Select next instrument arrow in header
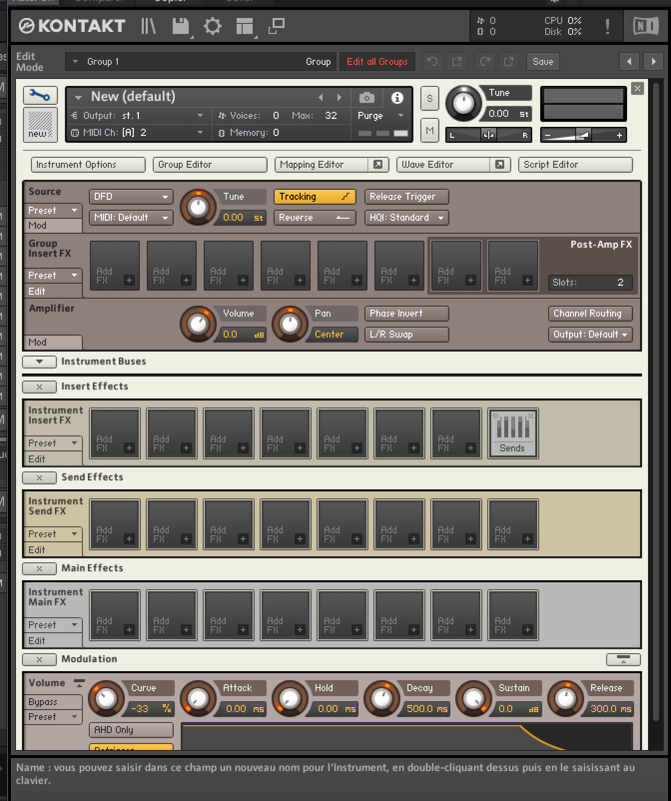The image size is (671, 801). [x=339, y=97]
